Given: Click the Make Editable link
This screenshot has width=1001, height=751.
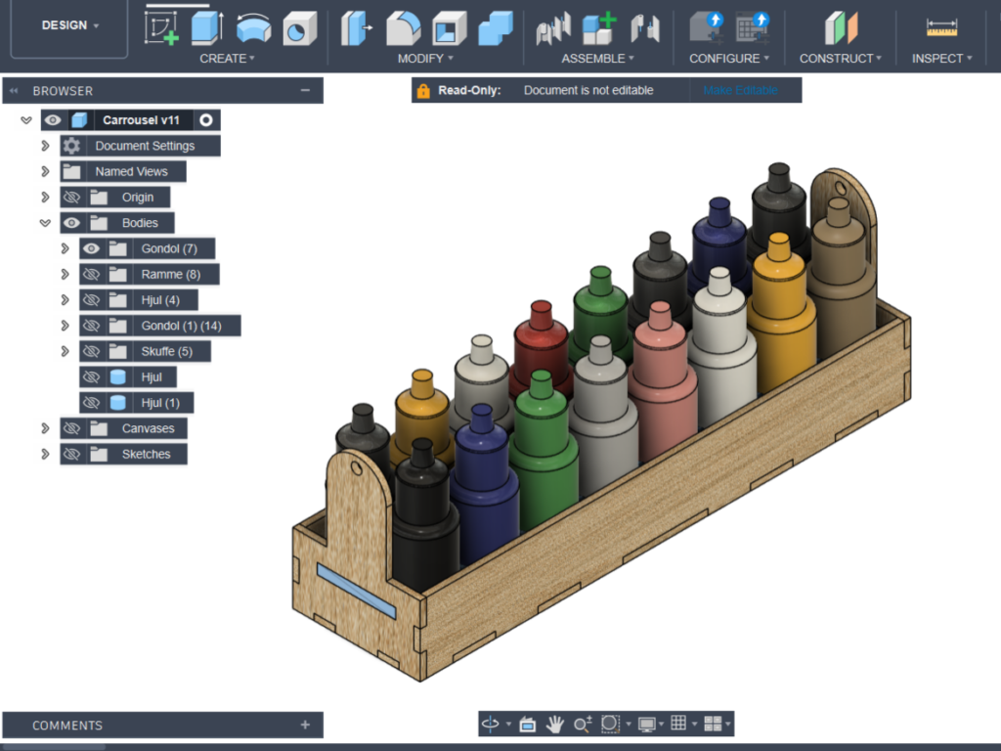Looking at the screenshot, I should [x=740, y=90].
